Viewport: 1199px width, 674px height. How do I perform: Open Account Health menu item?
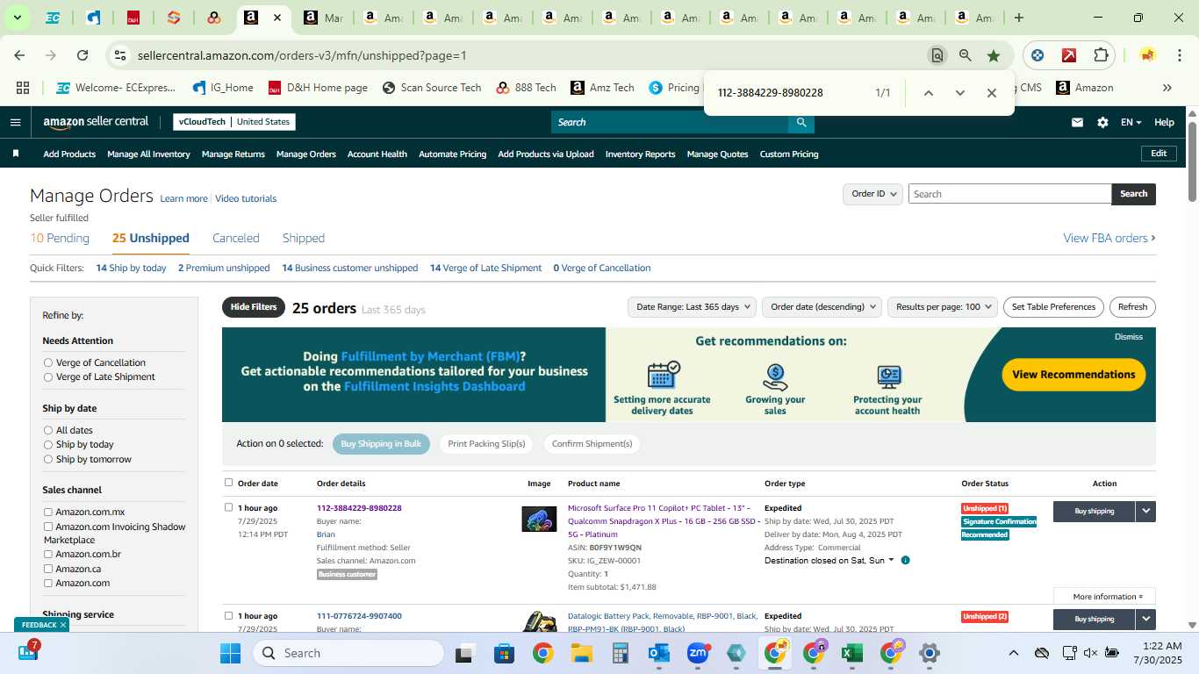pos(377,154)
